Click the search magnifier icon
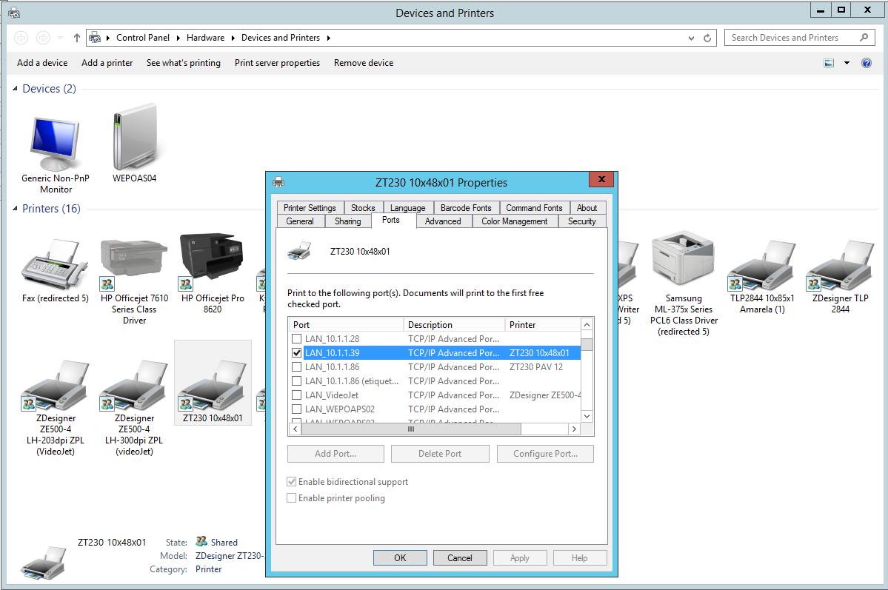Screen dimensions: 888x590 click(864, 37)
